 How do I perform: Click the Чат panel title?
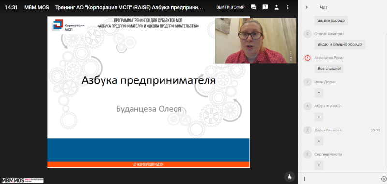[324, 7]
